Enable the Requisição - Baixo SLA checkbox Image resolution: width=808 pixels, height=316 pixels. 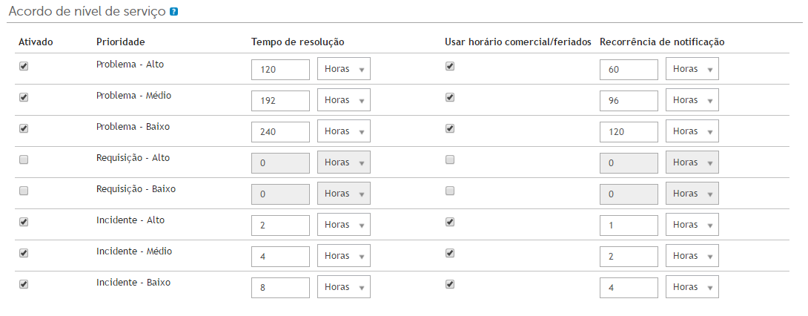click(23, 191)
